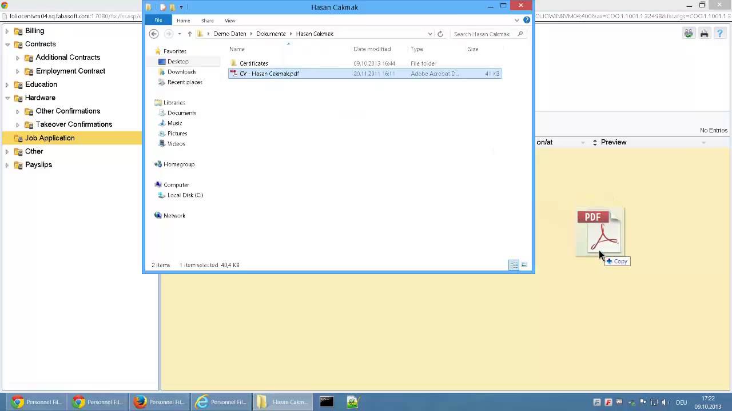Select the Job Application folder
732x411 pixels.
click(50, 138)
